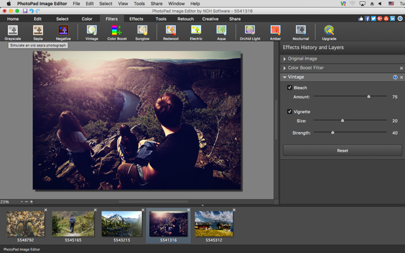Select thumbnail 5545312

tap(214, 224)
